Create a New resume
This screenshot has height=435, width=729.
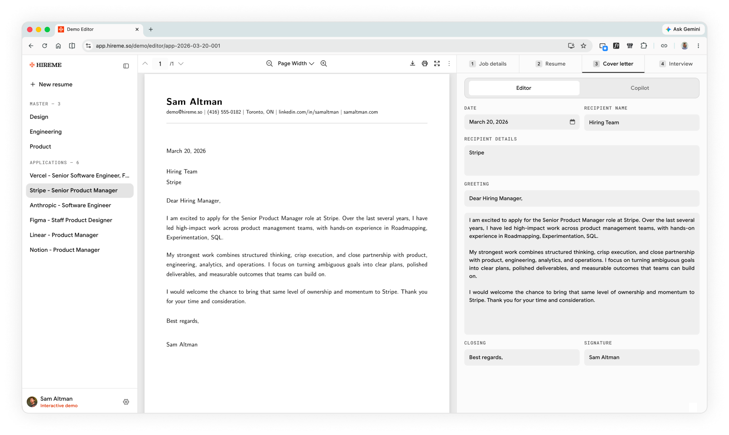51,84
